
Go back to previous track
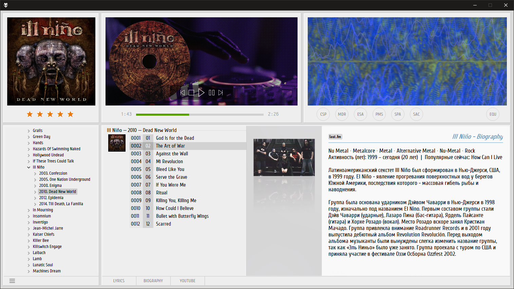tap(183, 93)
